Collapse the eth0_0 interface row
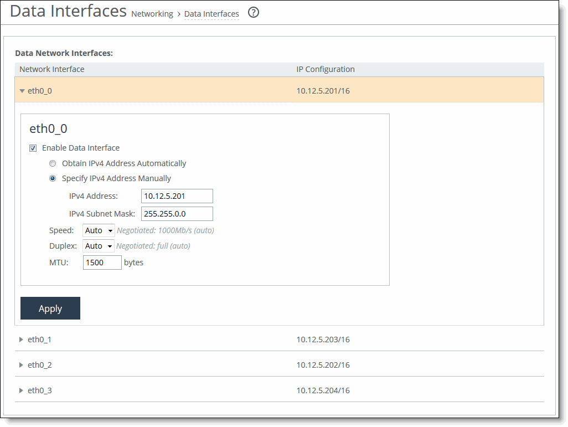The height and width of the screenshot is (427, 568). tap(22, 90)
